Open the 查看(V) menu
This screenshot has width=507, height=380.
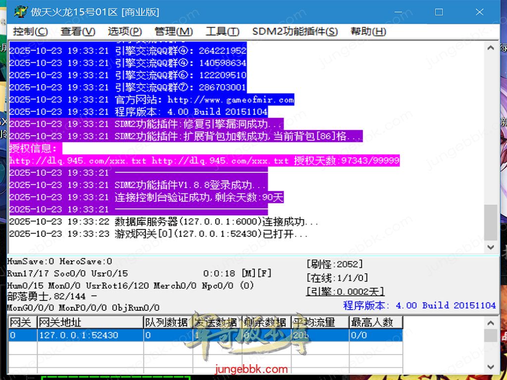78,32
